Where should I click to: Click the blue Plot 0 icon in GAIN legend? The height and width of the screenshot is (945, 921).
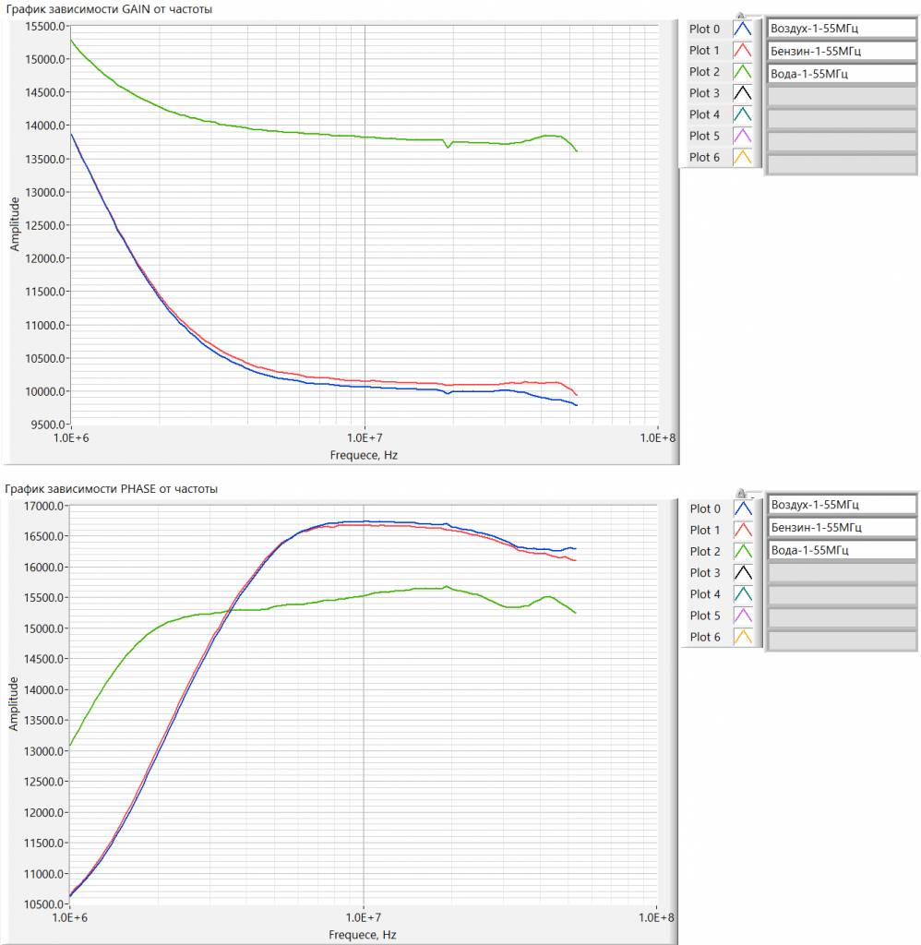pos(743,29)
